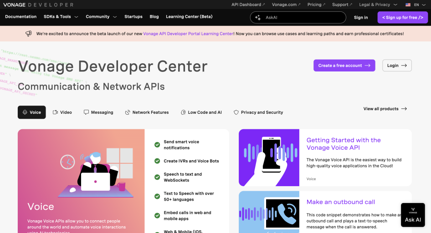Screen dimensions: 431x233
Task: Open the Support link
Action: [x=342, y=5]
